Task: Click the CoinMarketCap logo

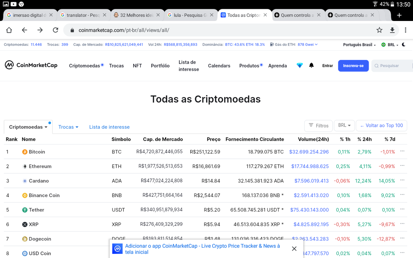Action: pos(31,65)
